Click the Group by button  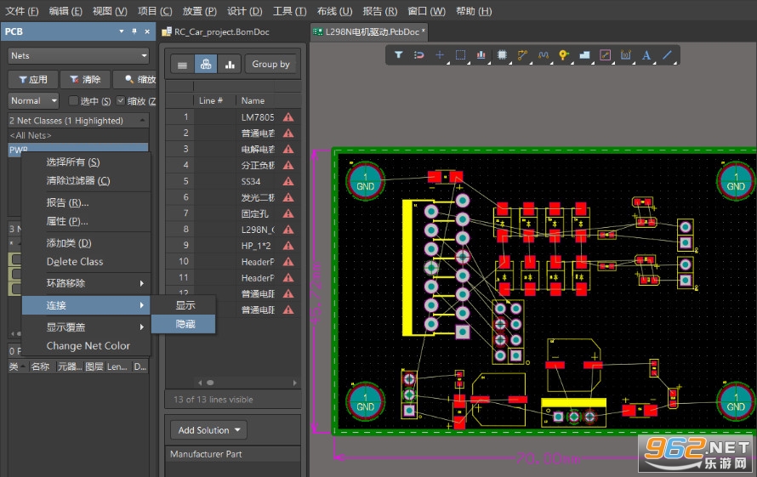point(270,65)
